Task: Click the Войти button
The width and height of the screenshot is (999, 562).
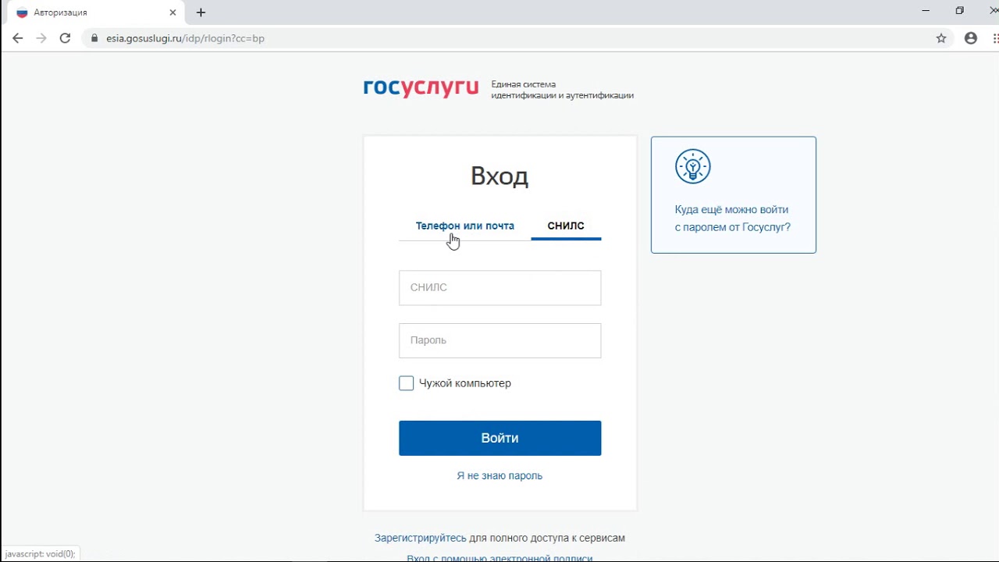Action: 499,438
